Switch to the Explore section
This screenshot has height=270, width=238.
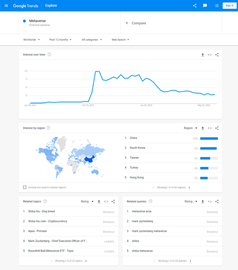pos(51,6)
